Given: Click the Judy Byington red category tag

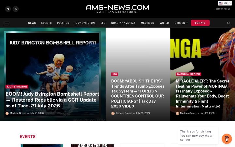Looking at the screenshot, I should pos(17,87).
